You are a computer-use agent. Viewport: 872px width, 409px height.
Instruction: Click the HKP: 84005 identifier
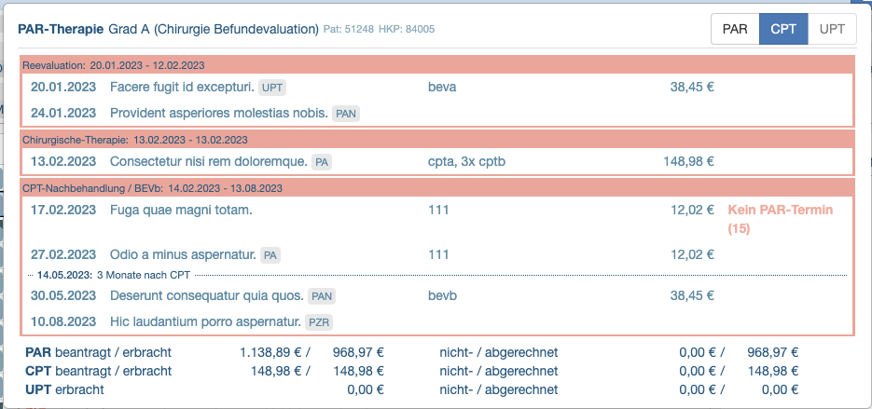(407, 29)
